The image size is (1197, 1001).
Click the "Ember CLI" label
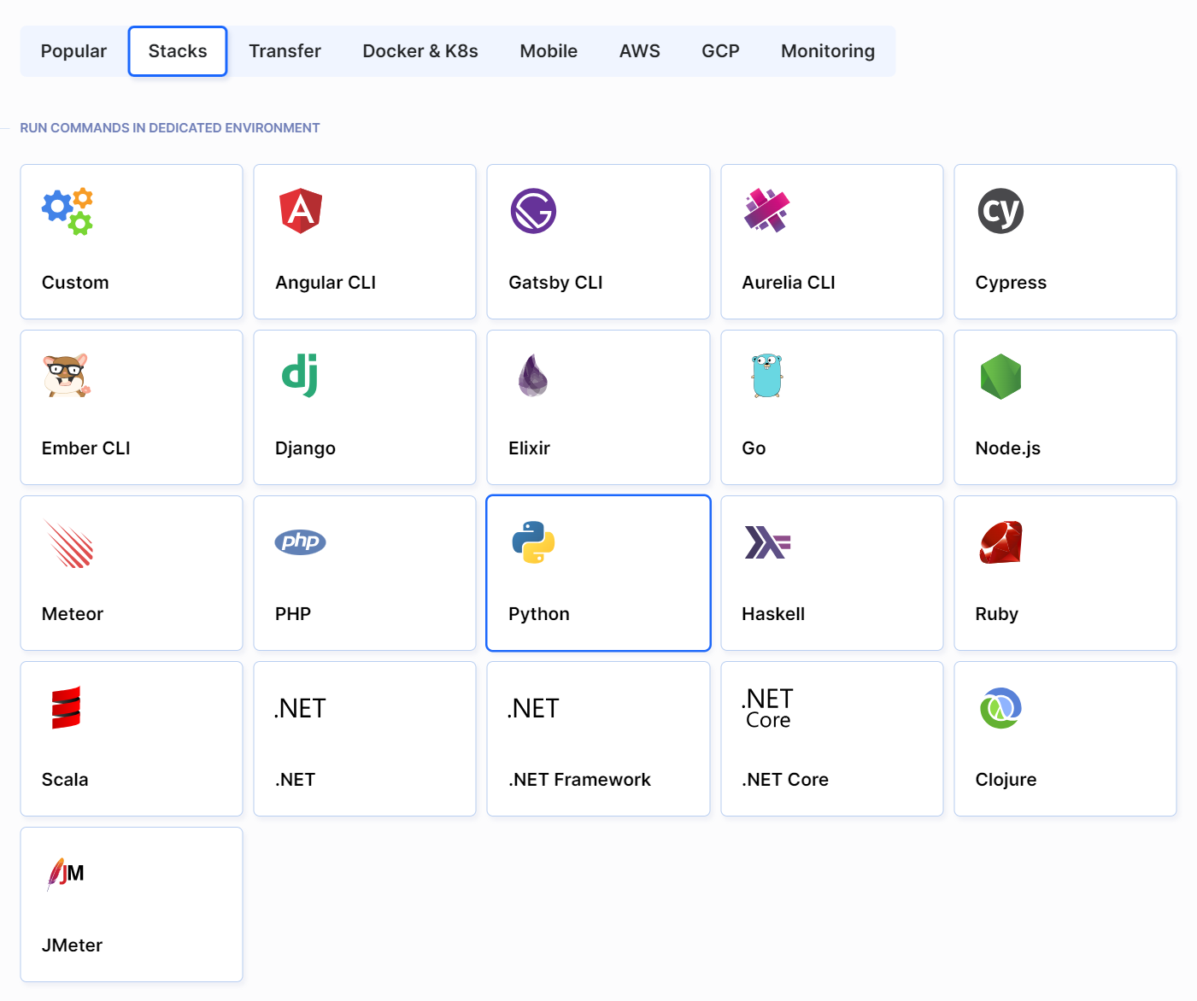coord(85,448)
